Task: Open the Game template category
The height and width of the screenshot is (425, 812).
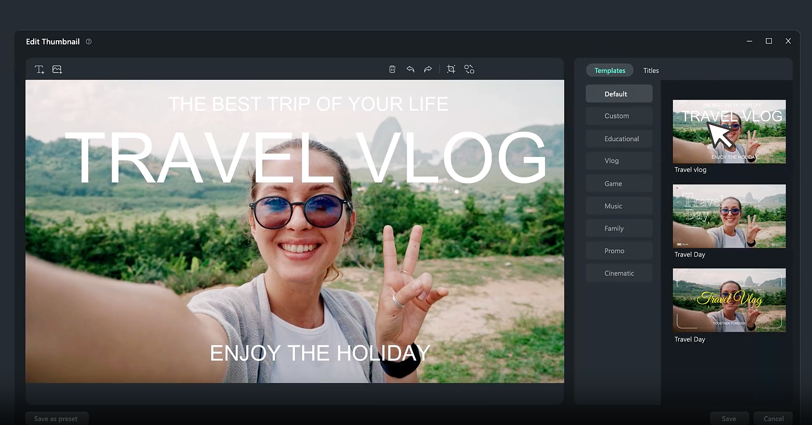Action: pos(619,184)
